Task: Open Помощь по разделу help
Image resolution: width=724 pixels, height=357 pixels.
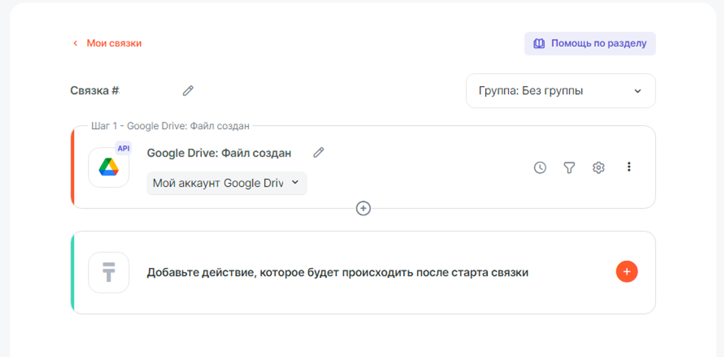Action: tap(598, 43)
